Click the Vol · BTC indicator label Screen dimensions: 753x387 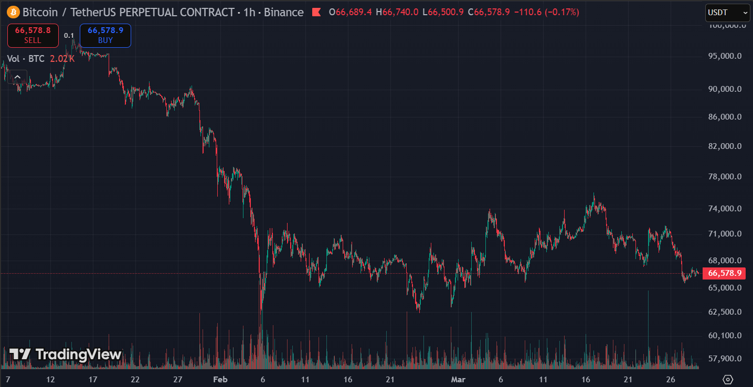[25, 59]
